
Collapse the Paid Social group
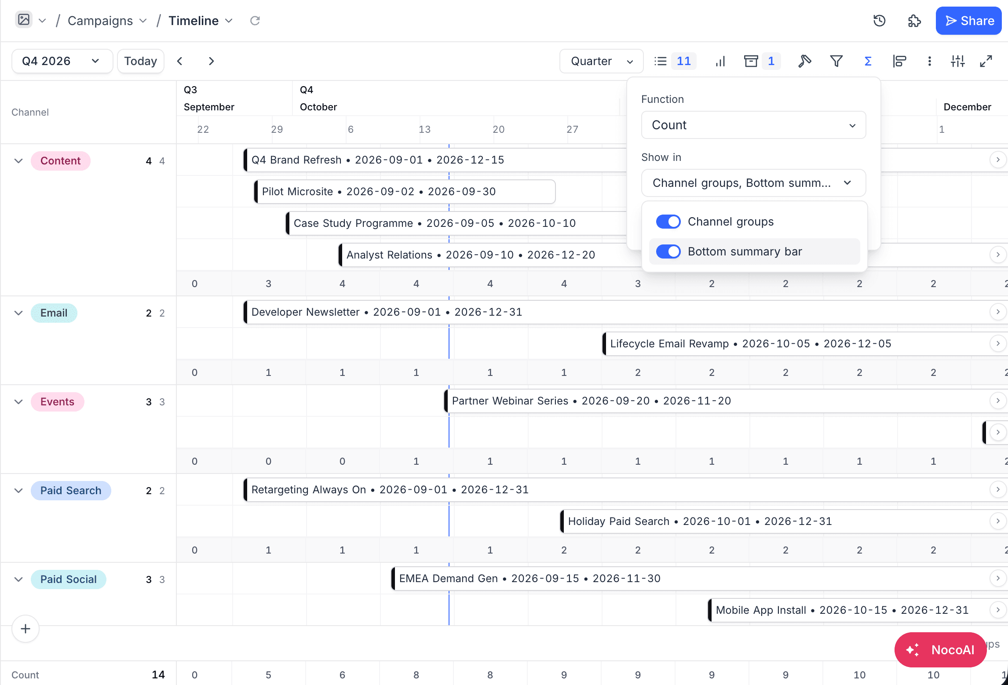[x=18, y=579]
